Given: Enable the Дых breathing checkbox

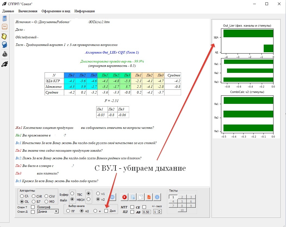Looking at the screenshot, I should 106,211.
